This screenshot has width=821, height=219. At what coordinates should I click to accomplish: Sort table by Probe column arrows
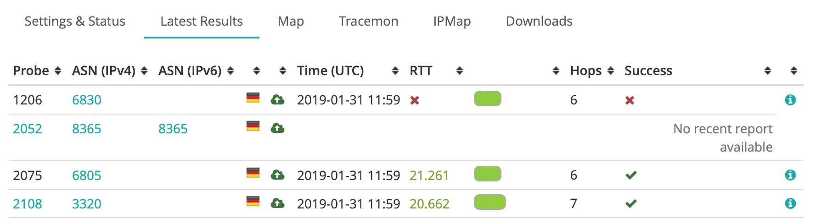58,71
